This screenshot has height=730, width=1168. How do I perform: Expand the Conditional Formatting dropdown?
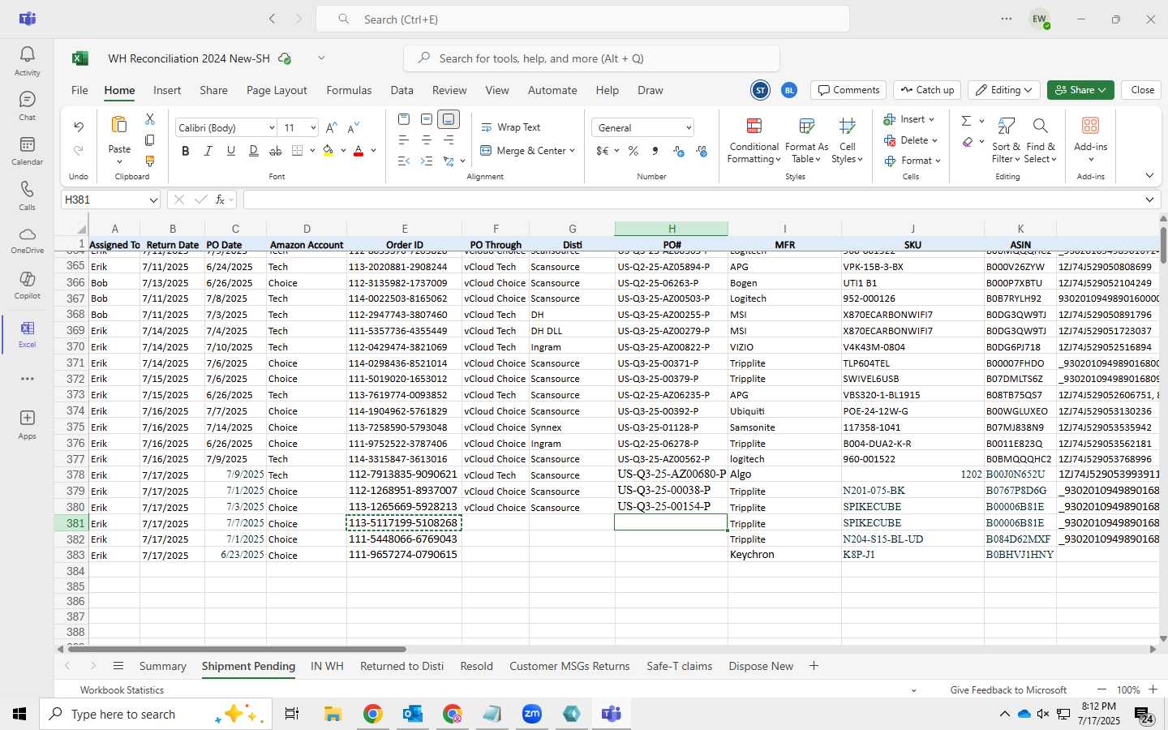tap(754, 140)
